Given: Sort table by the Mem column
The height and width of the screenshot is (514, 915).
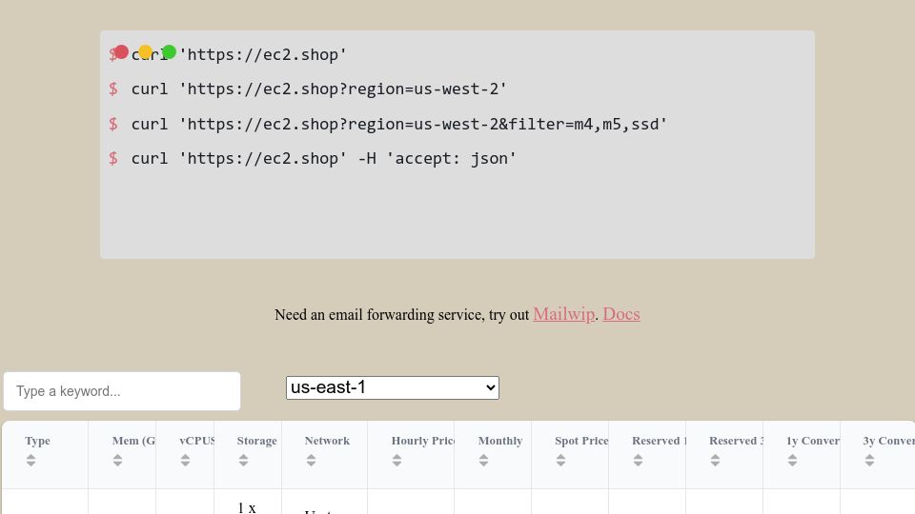Looking at the screenshot, I should [118, 461].
